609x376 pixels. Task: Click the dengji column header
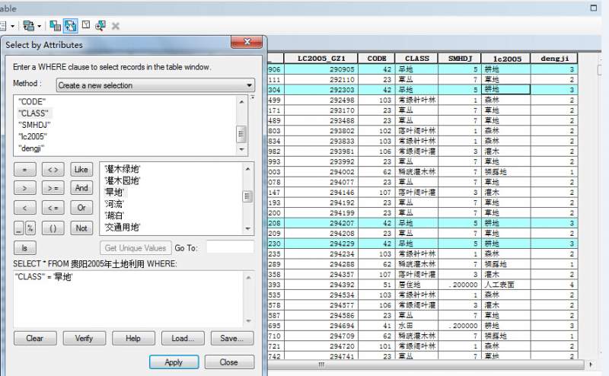coord(554,59)
